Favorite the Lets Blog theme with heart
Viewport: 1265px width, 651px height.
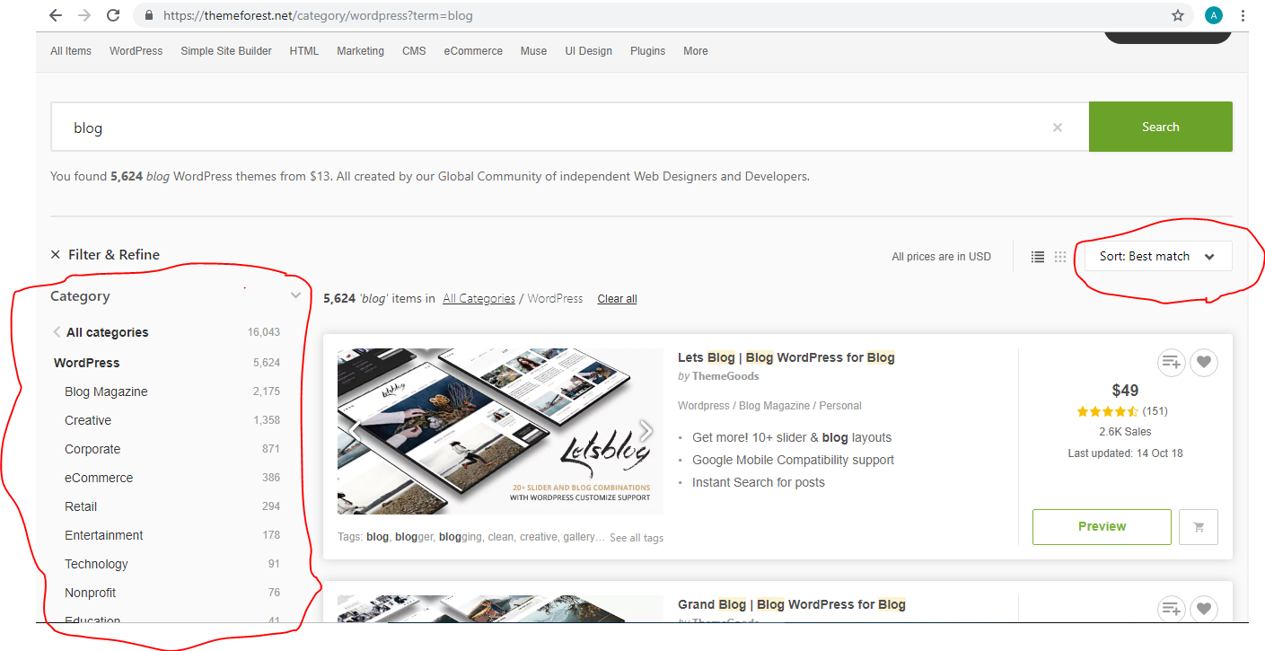pos(1204,363)
